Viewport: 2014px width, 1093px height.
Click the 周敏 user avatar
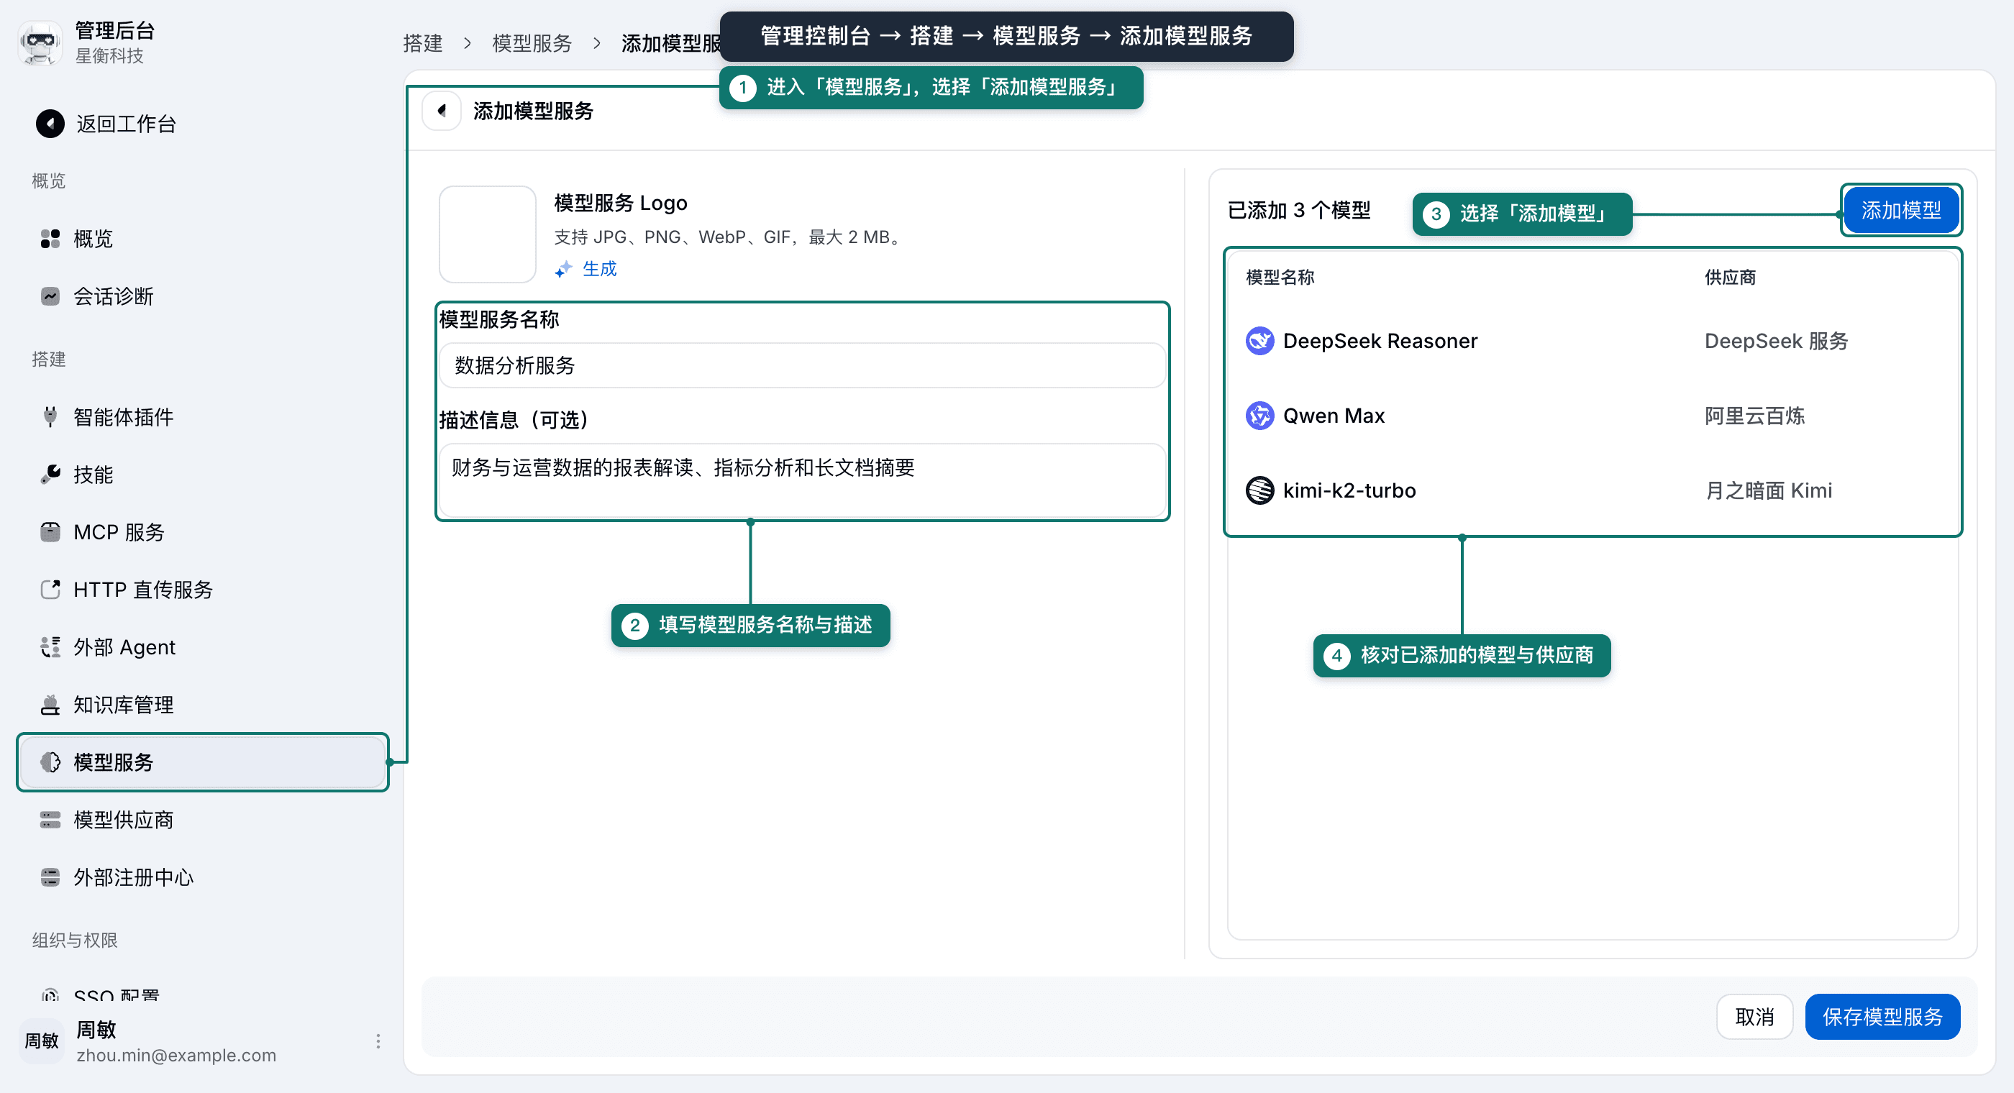tap(42, 1041)
